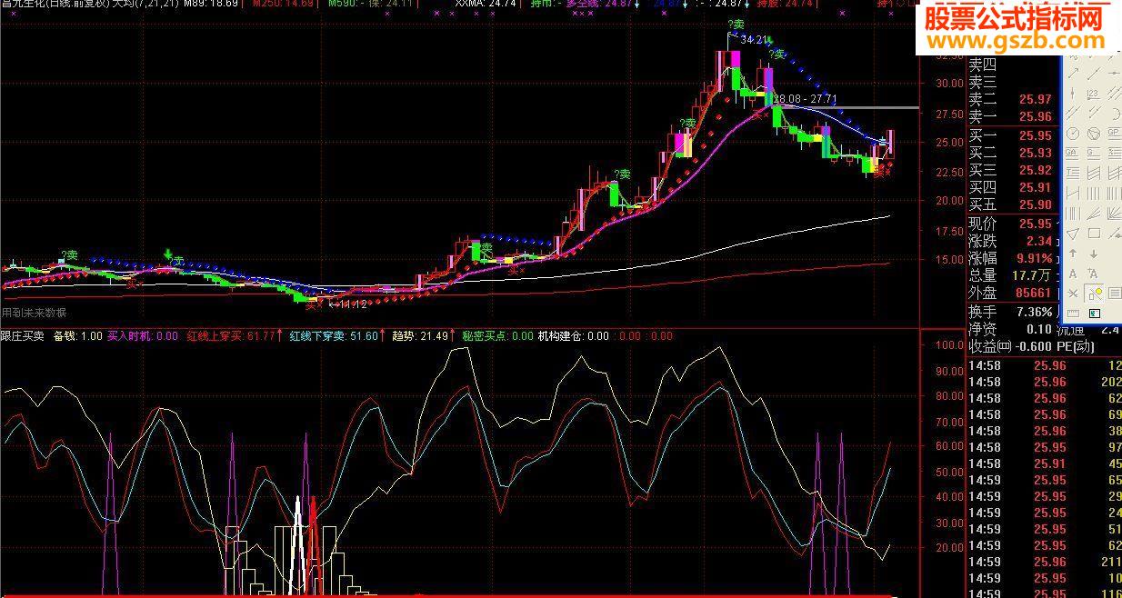Click the 跟庄买卖 indicator name label
Screen dimensions: 1122x598
click(x=24, y=336)
